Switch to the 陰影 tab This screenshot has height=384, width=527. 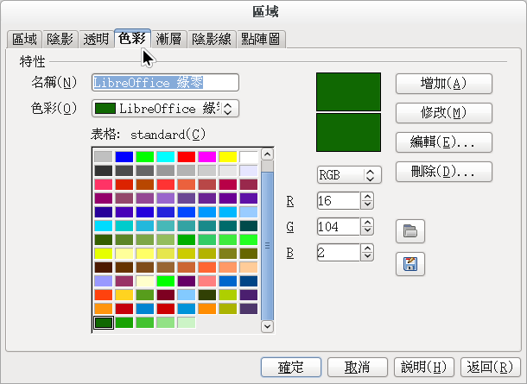60,39
